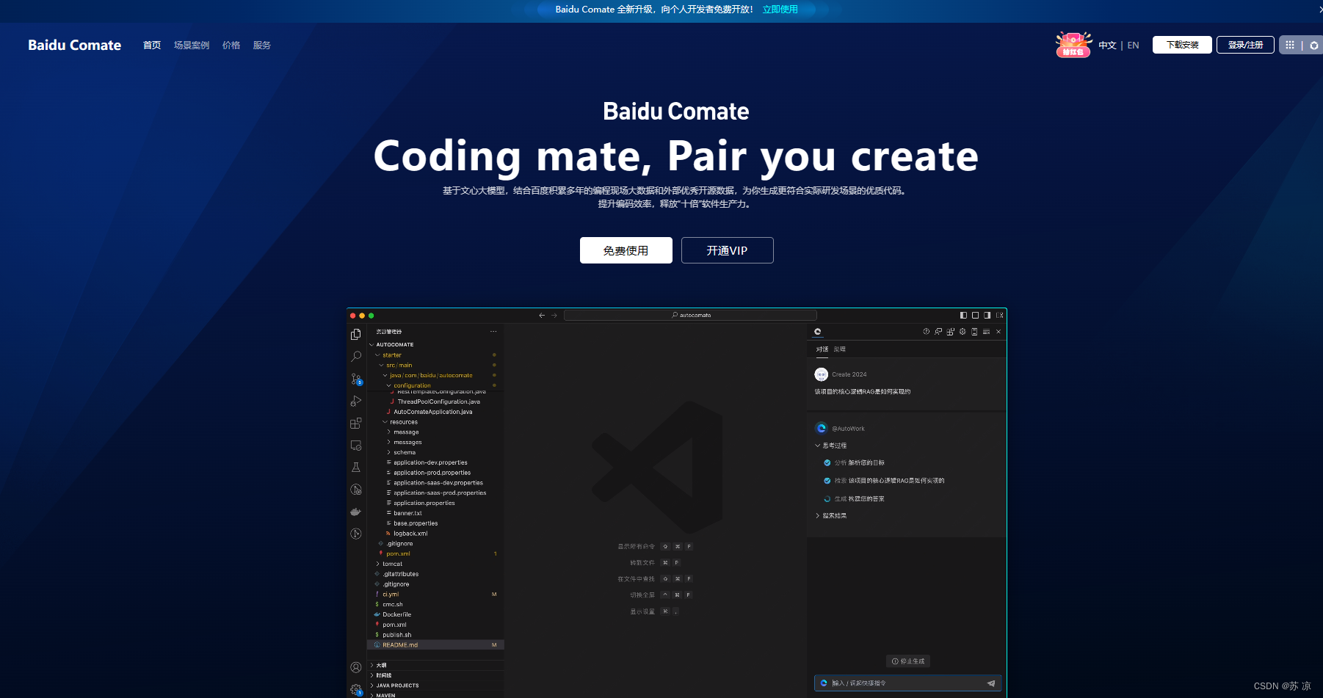Click the Baidu Comate logo in header
Image resolution: width=1323 pixels, height=698 pixels.
tap(74, 45)
